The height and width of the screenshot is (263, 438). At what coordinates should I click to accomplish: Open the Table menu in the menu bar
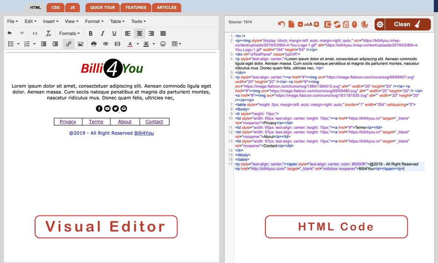(x=117, y=21)
